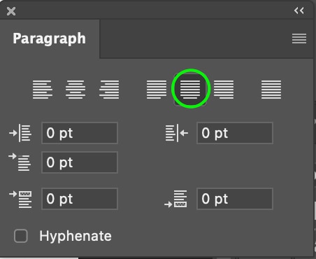Click the Left indent value field
Image resolution: width=316 pixels, height=259 pixels.
coord(80,133)
